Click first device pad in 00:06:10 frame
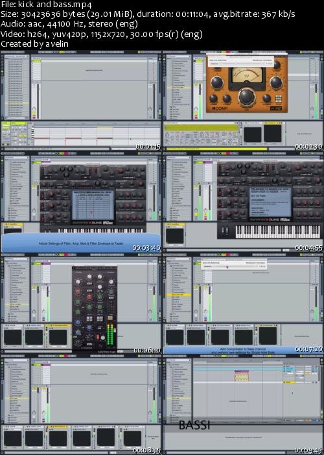This screenshot has height=455, width=324. (12, 336)
